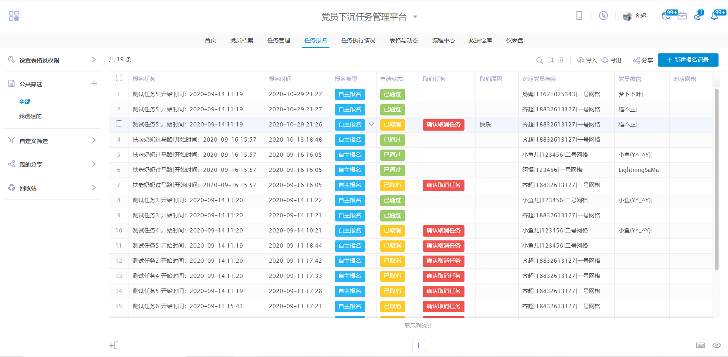This screenshot has height=357, width=728.
Task: Open the 数据仓库 tab
Action: tap(480, 41)
